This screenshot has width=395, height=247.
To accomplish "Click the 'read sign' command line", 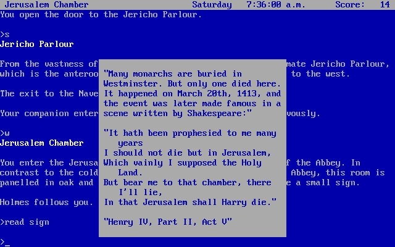I will tap(25, 222).
